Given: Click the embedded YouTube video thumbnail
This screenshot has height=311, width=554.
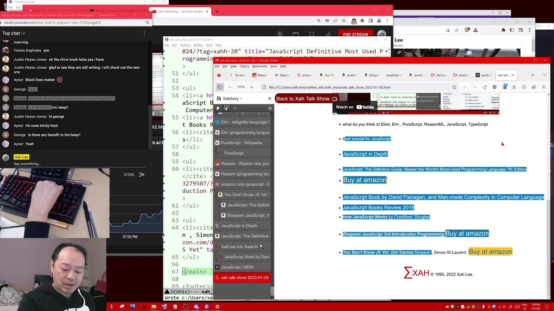Looking at the screenshot, I should click(x=415, y=104).
